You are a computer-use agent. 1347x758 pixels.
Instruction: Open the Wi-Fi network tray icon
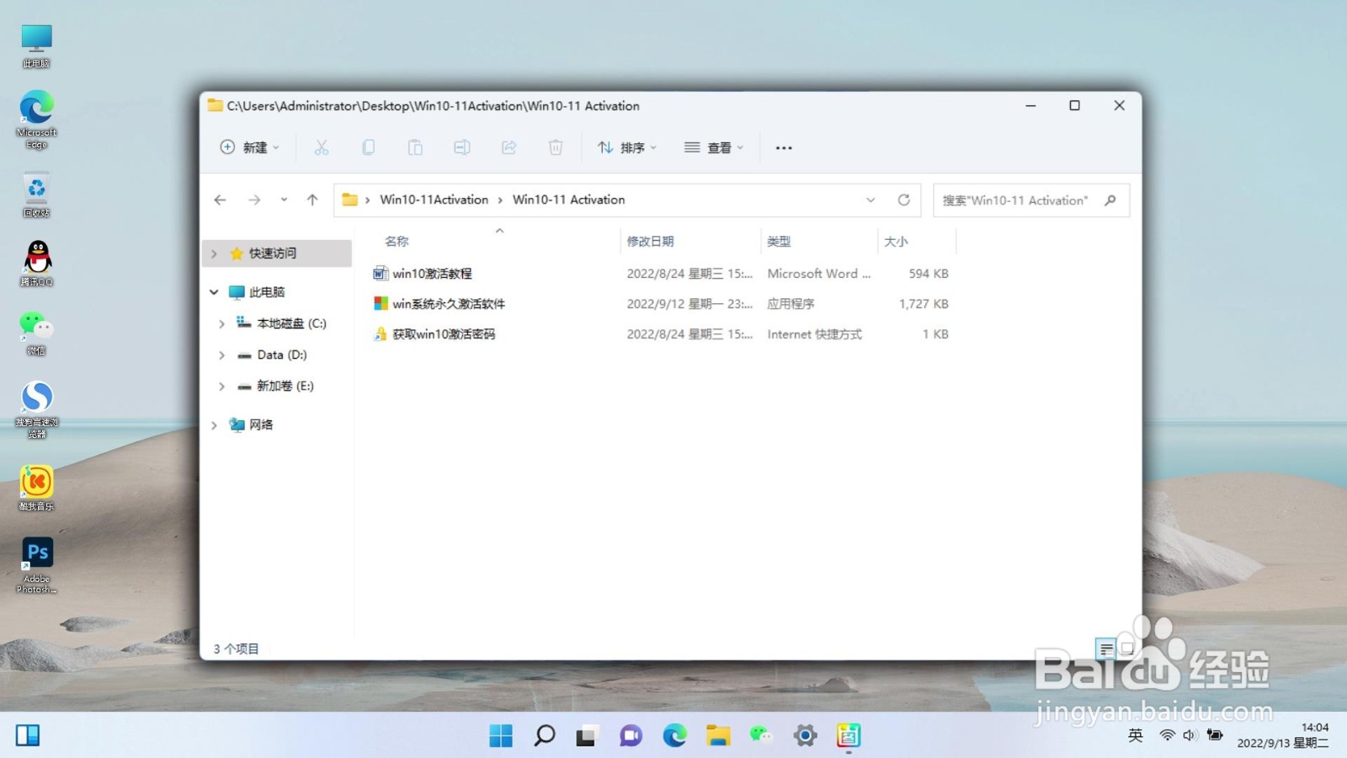click(x=1167, y=735)
